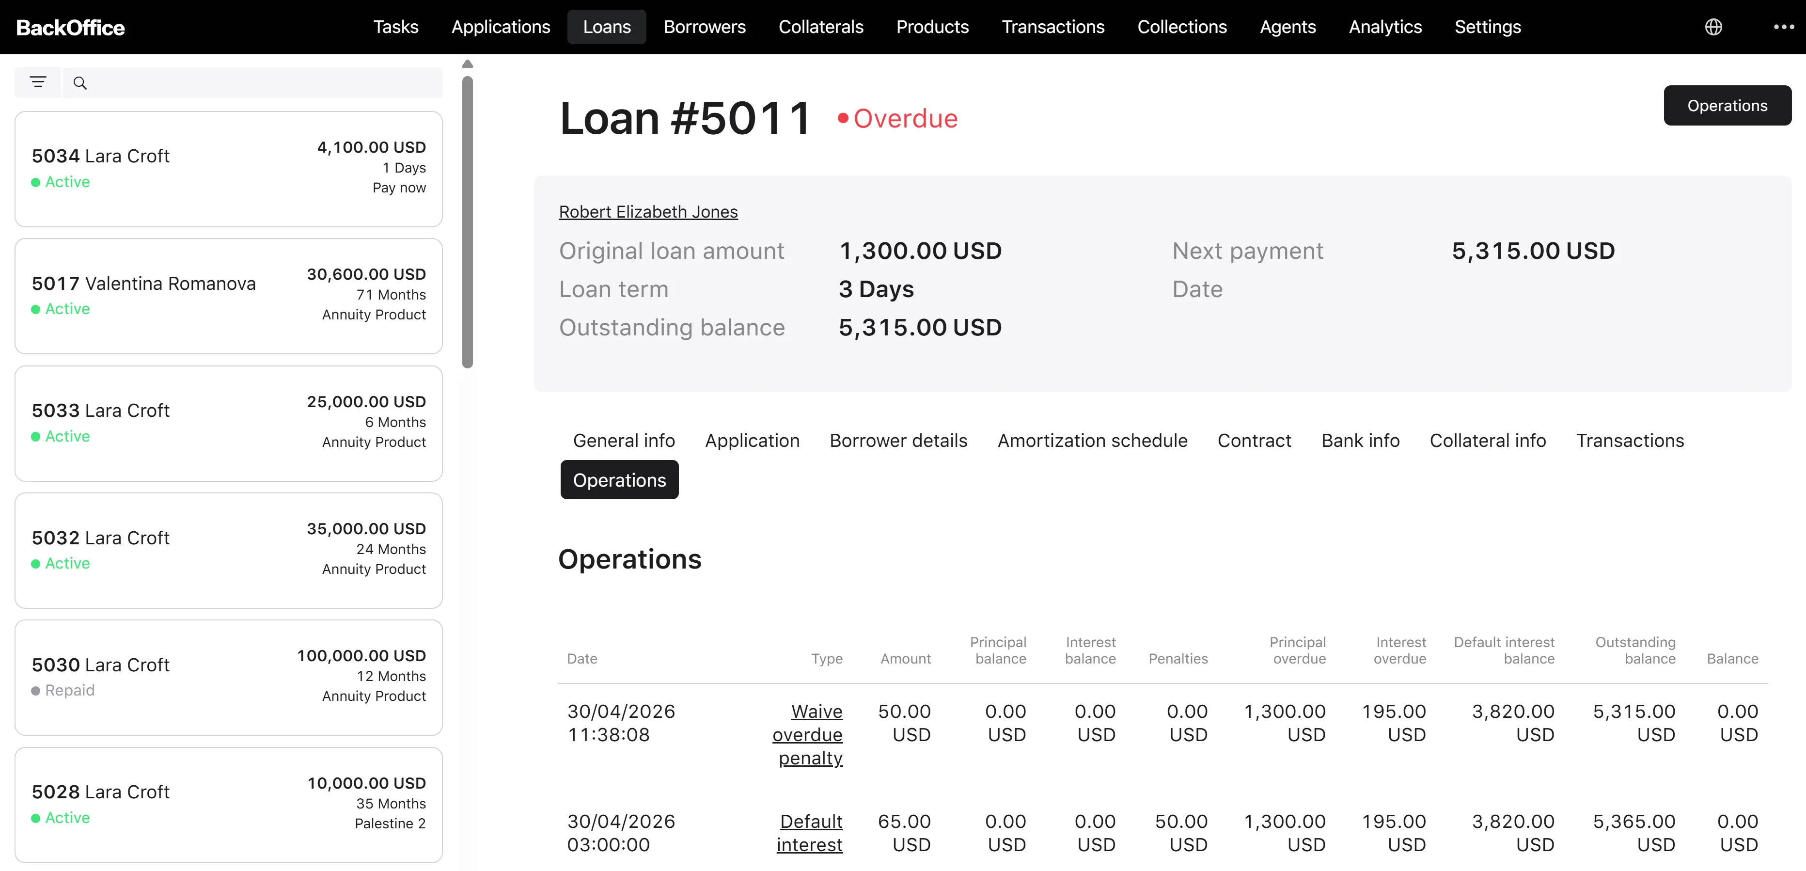1806x871 pixels.
Task: Select loan 5034 Lara Croft card
Action: (229, 169)
